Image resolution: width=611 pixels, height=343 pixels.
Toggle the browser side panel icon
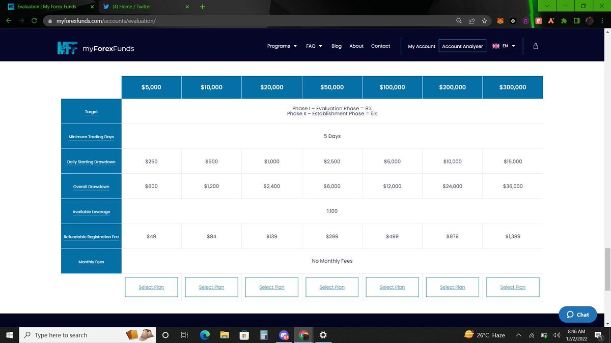[576, 21]
